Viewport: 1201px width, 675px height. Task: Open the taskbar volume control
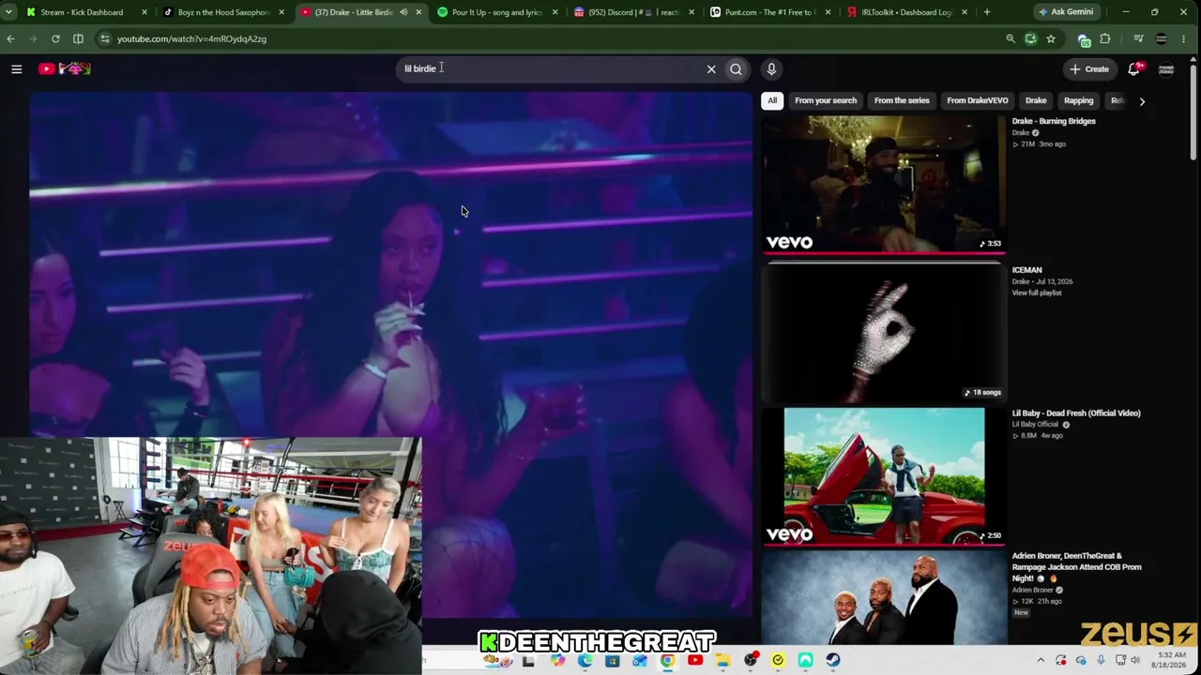coord(1137,661)
